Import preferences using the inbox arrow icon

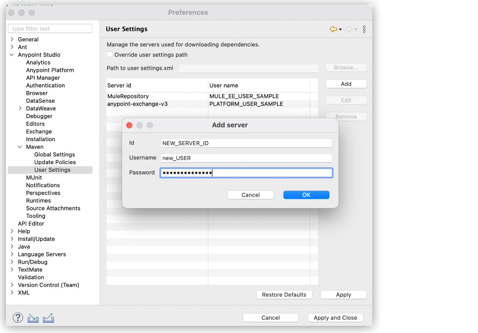(x=33, y=318)
